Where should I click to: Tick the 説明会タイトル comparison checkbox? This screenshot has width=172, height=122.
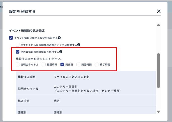point(18,64)
